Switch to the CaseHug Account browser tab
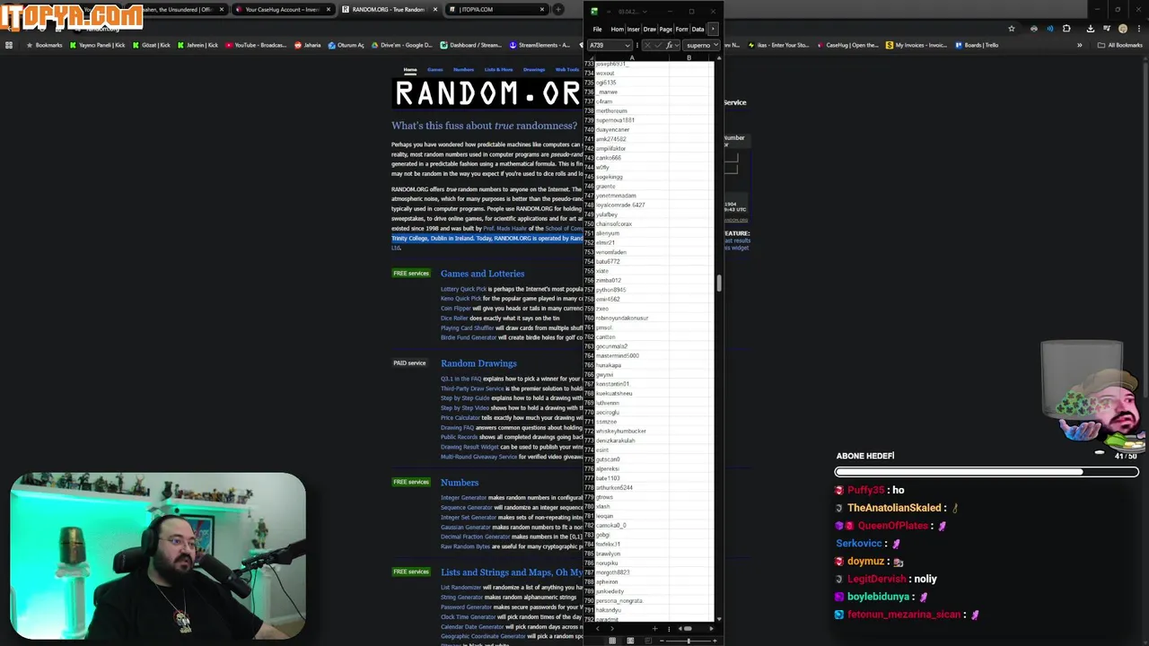Screen dimensions: 1149x646 (x=282, y=9)
